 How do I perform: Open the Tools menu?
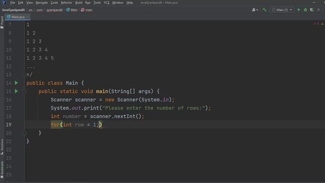pos(97,3)
